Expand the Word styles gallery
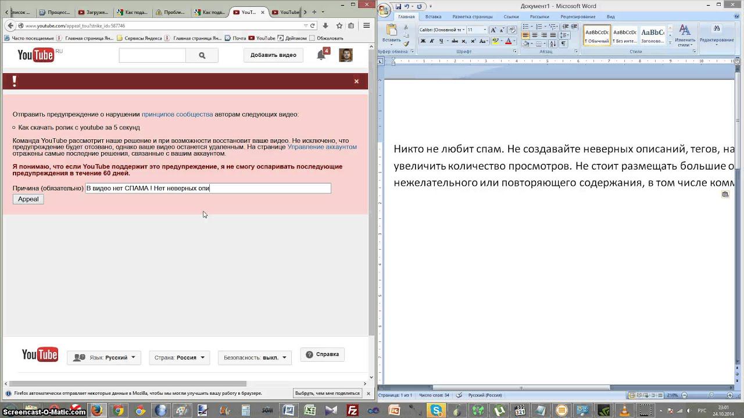 click(670, 42)
